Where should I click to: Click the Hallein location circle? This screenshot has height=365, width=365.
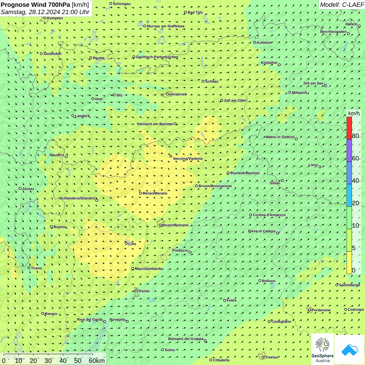(359, 26)
